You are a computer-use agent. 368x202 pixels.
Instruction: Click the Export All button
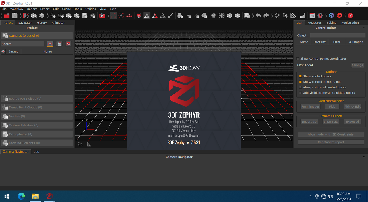352,121
